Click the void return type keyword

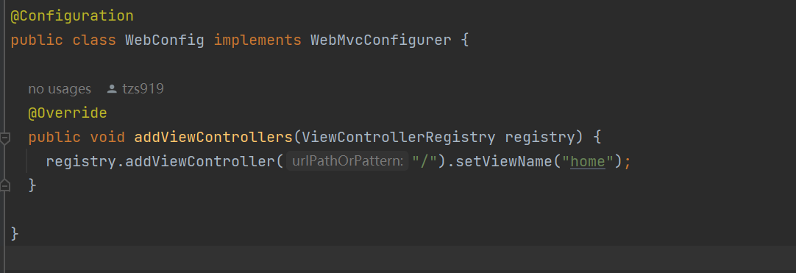pos(107,137)
